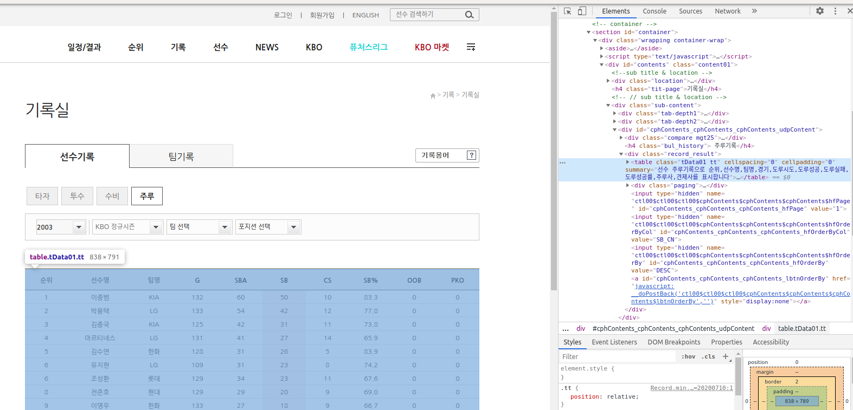Image resolution: width=853 pixels, height=410 pixels.
Task: Open DOM Breakpoints pane tab
Action: click(674, 342)
